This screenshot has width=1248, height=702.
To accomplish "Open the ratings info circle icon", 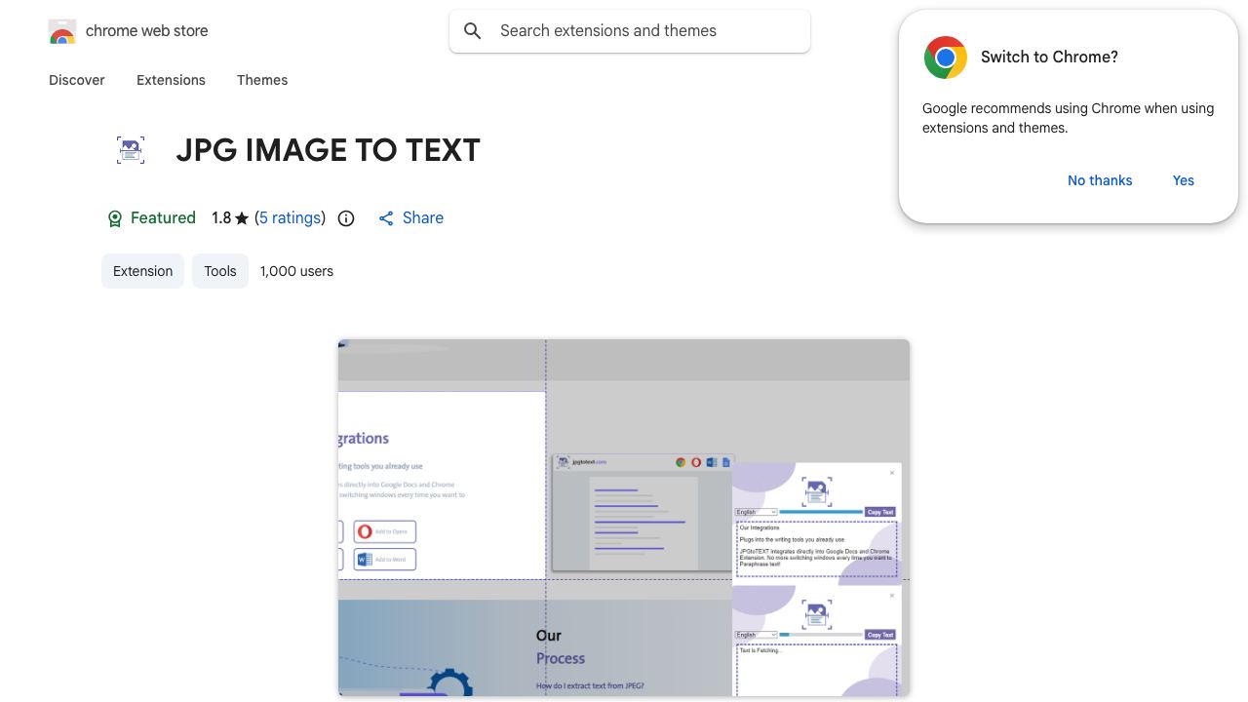I will (x=346, y=218).
